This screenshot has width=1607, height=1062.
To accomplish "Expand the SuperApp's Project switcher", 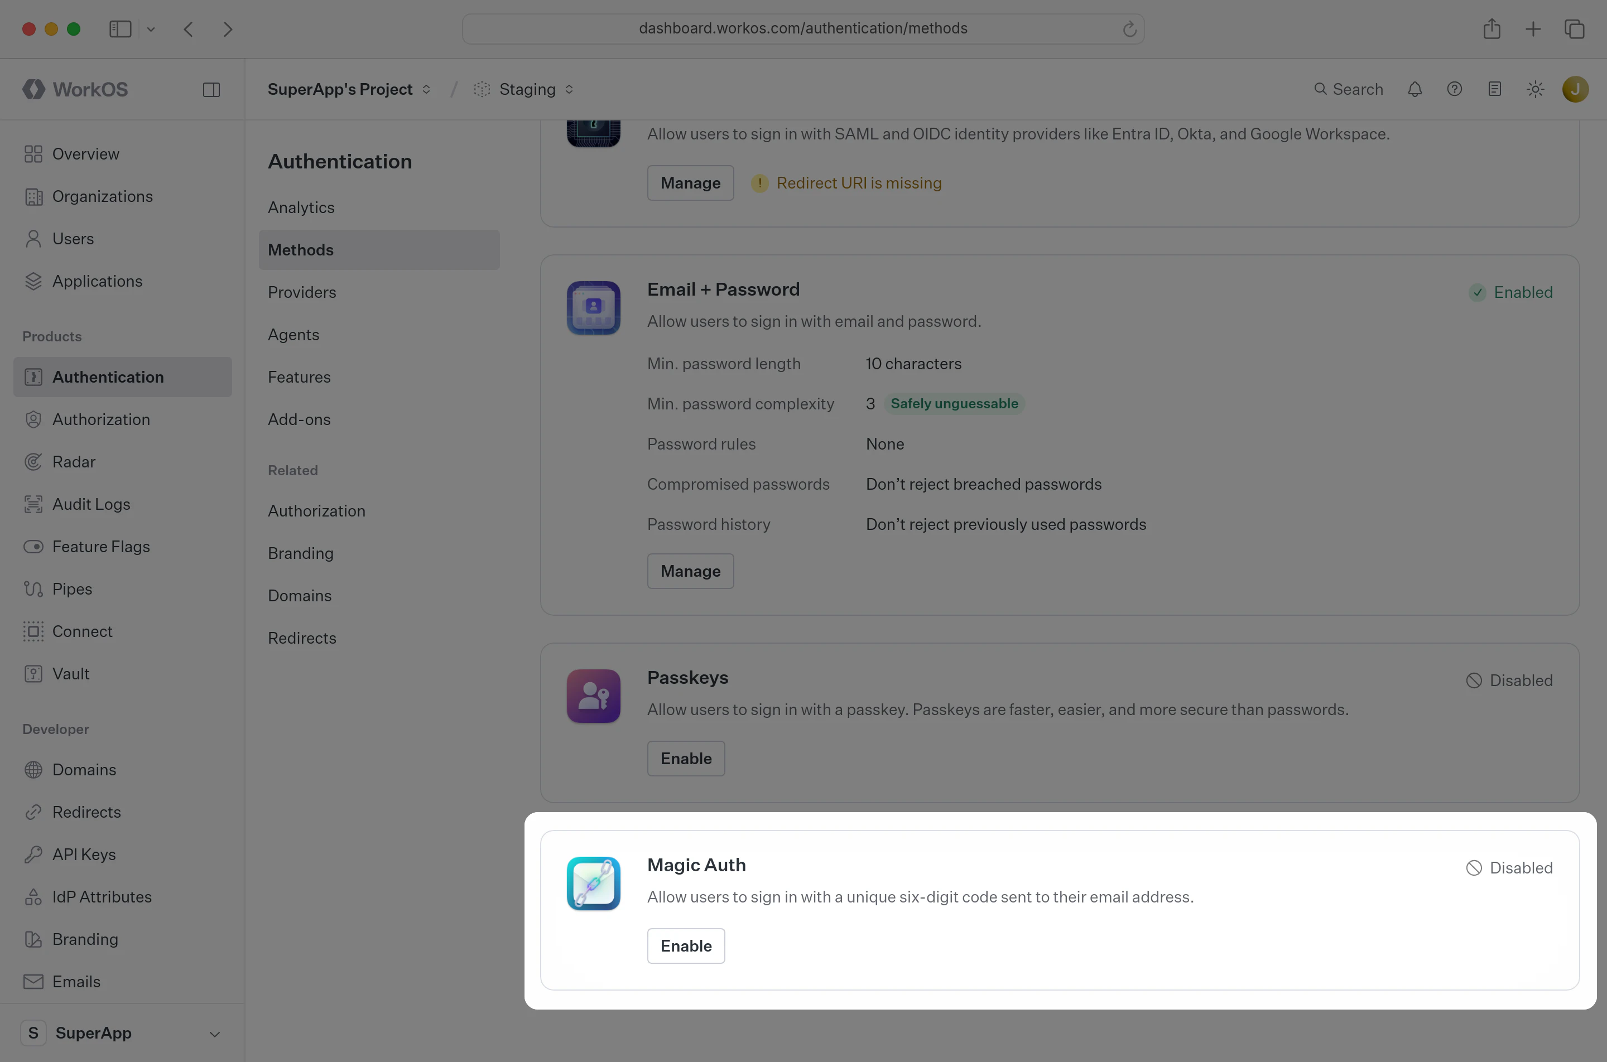I will 349,89.
